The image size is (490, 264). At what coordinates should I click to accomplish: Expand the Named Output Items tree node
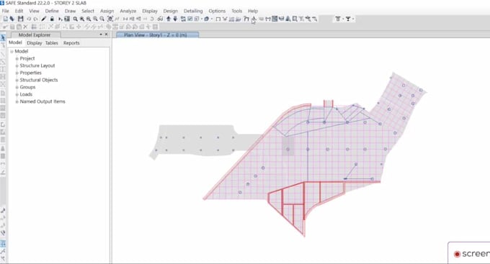pos(17,101)
